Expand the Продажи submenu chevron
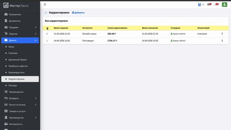Viewport: 231px width, 130px height. (x=36, y=27)
